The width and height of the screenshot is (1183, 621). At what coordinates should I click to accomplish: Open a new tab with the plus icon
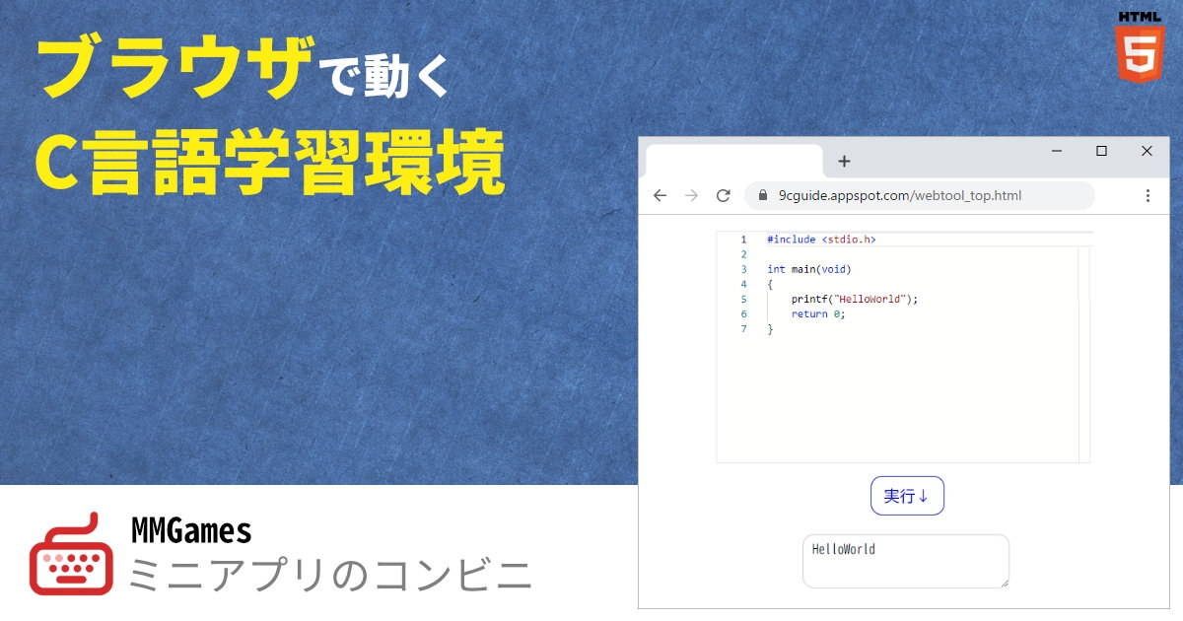tap(844, 161)
